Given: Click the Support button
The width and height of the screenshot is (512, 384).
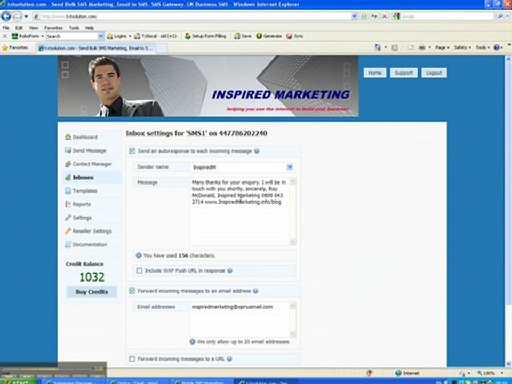Looking at the screenshot, I should tap(404, 73).
